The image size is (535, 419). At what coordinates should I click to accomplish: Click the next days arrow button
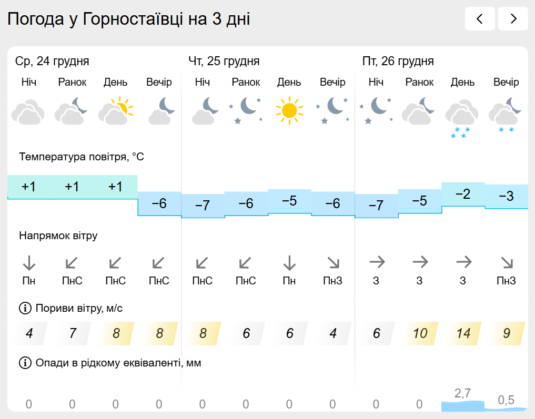point(513,19)
